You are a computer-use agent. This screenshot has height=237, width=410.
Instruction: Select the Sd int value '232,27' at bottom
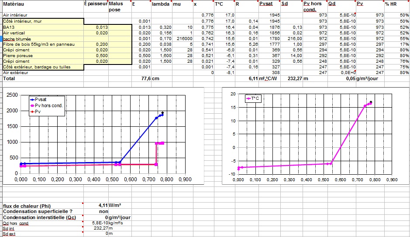96,228
